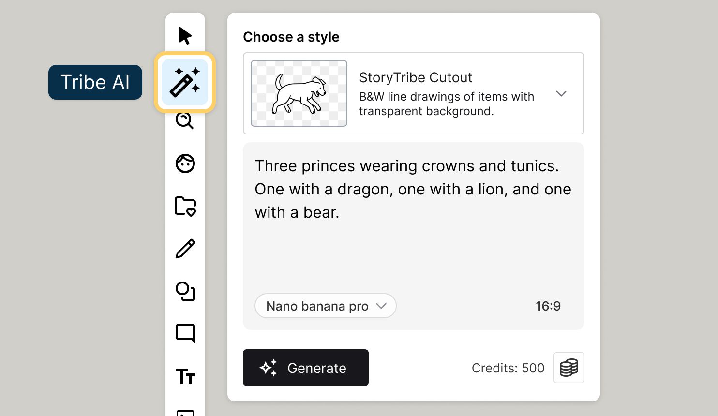Click the Credits: 500 label
The height and width of the screenshot is (416, 718).
click(x=508, y=368)
